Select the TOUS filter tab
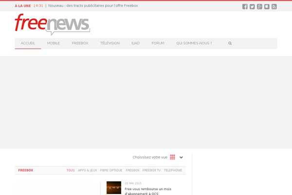This screenshot has width=292, height=195. pos(71,170)
